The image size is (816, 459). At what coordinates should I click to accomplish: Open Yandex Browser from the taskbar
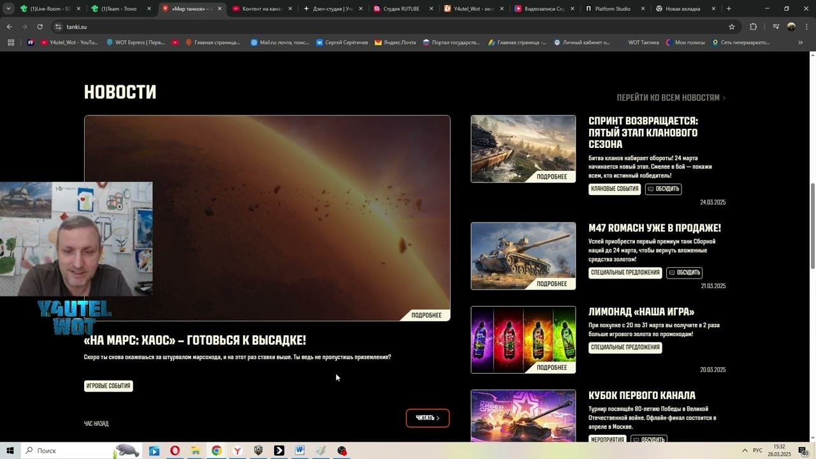237,451
